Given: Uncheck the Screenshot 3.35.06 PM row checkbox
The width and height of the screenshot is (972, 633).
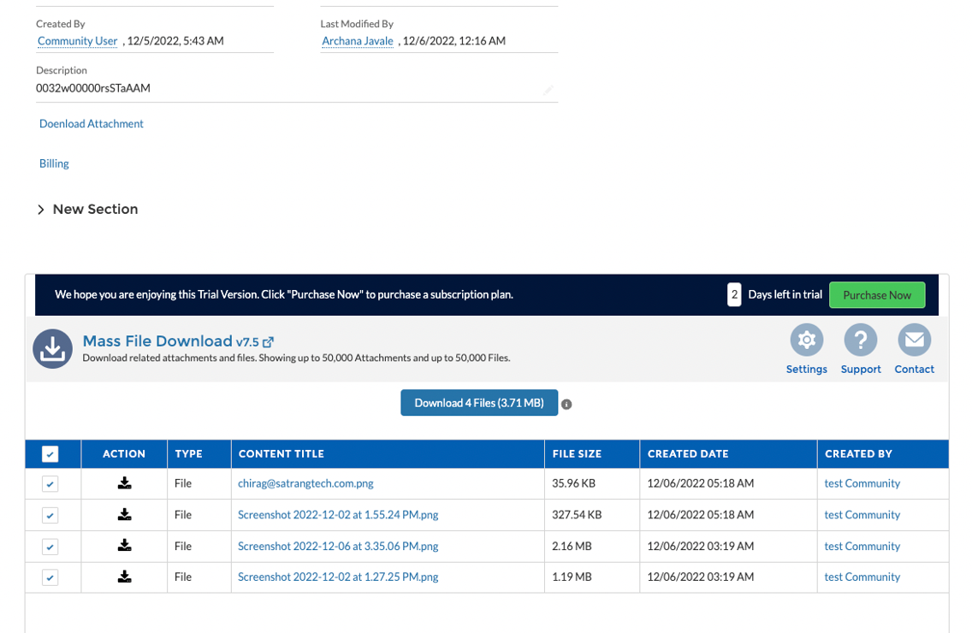Looking at the screenshot, I should coord(50,547).
